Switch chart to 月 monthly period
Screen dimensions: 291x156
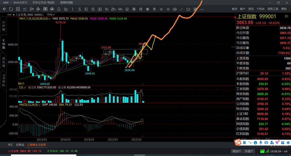tap(141, 9)
